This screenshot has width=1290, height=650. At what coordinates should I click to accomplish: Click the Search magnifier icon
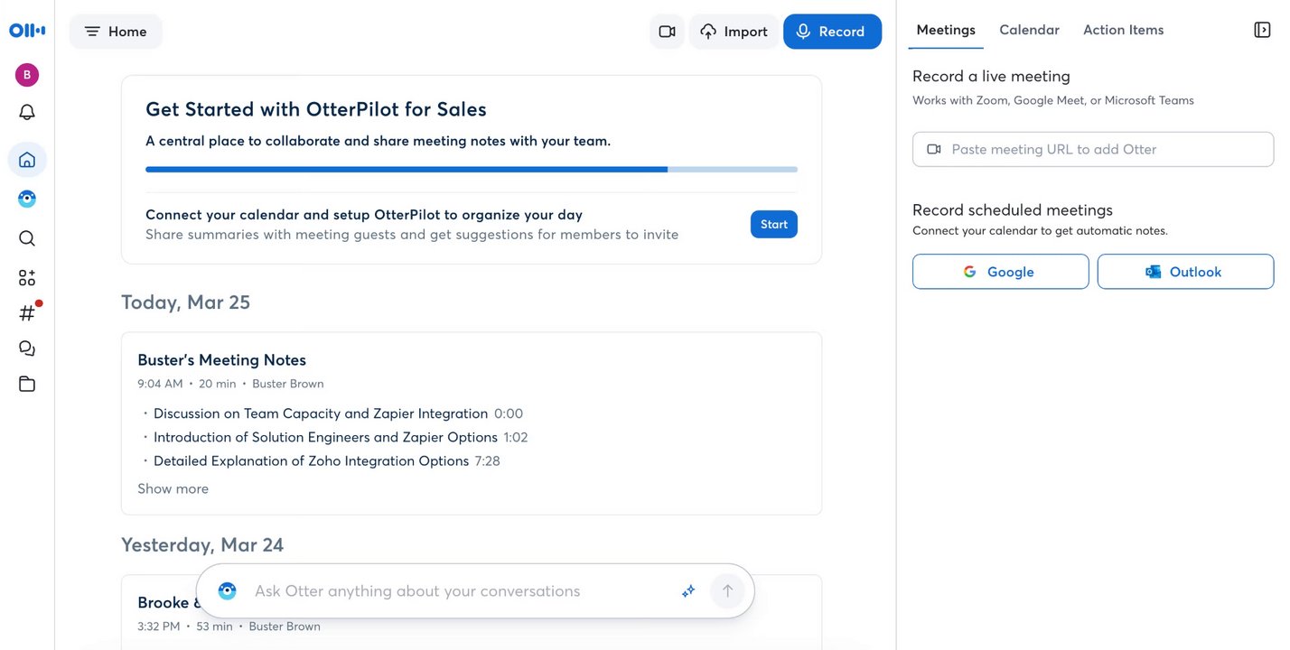point(27,238)
